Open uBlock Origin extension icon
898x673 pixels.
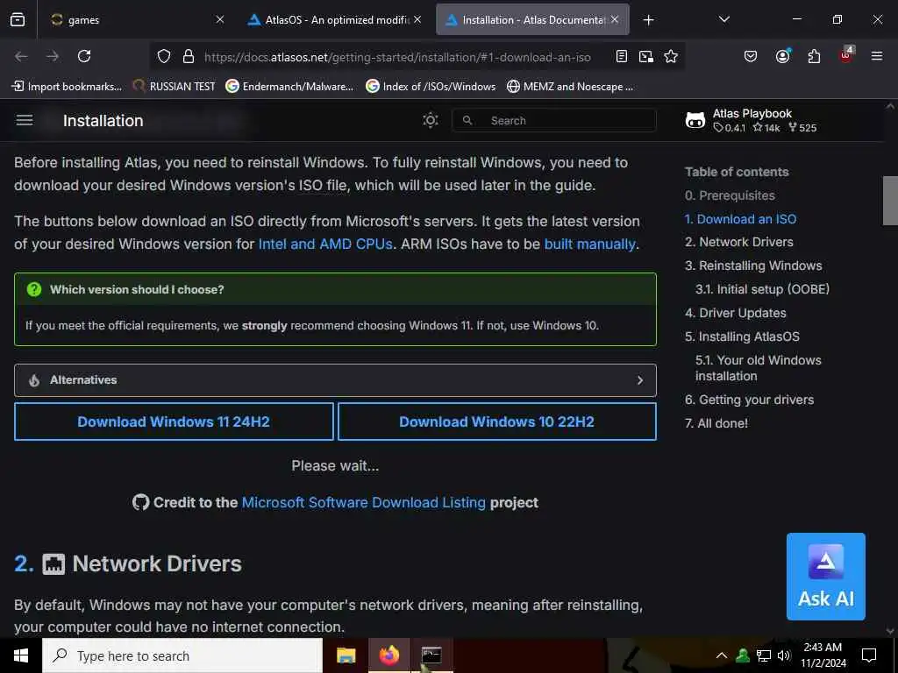pos(846,55)
